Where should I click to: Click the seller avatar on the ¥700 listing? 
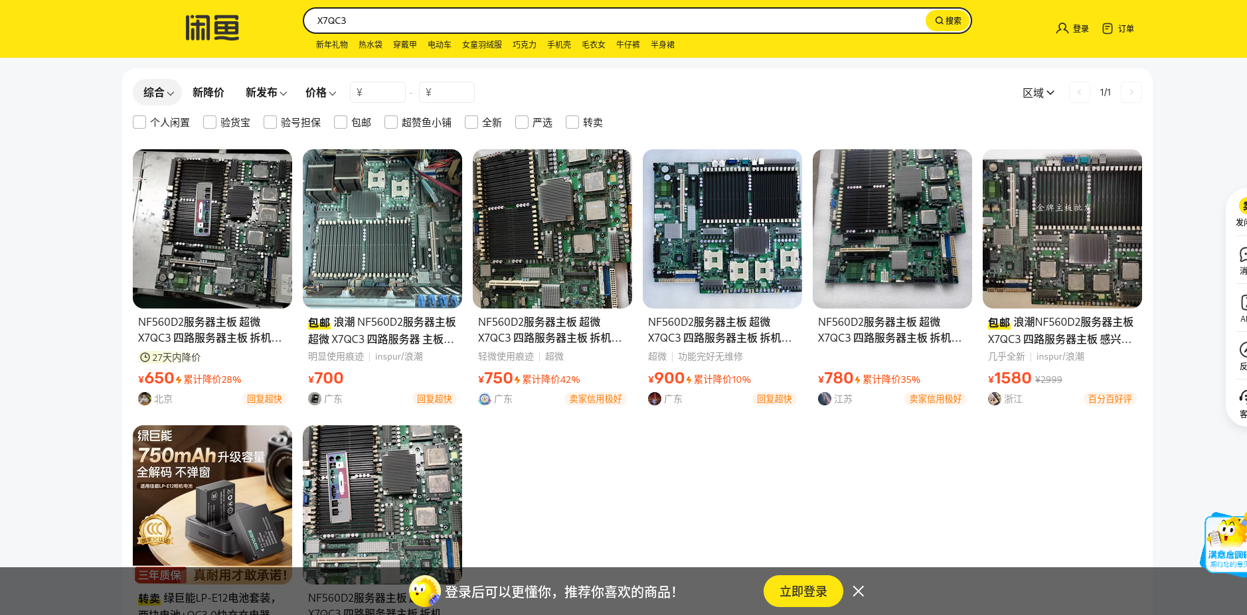coord(315,399)
